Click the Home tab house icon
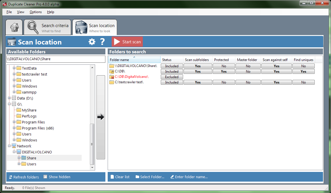Screen dimensions: 331x193 [x=14, y=27]
